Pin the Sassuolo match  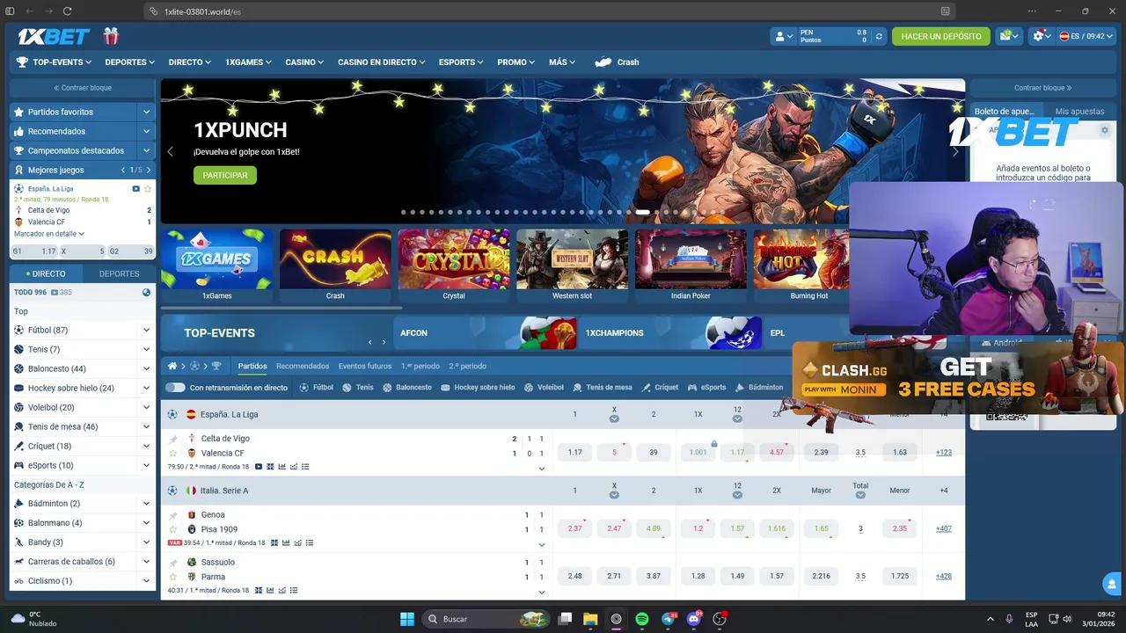tap(173, 563)
